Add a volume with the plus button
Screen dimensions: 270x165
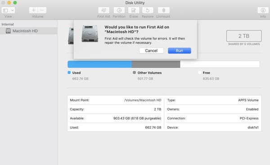(x=34, y=10)
